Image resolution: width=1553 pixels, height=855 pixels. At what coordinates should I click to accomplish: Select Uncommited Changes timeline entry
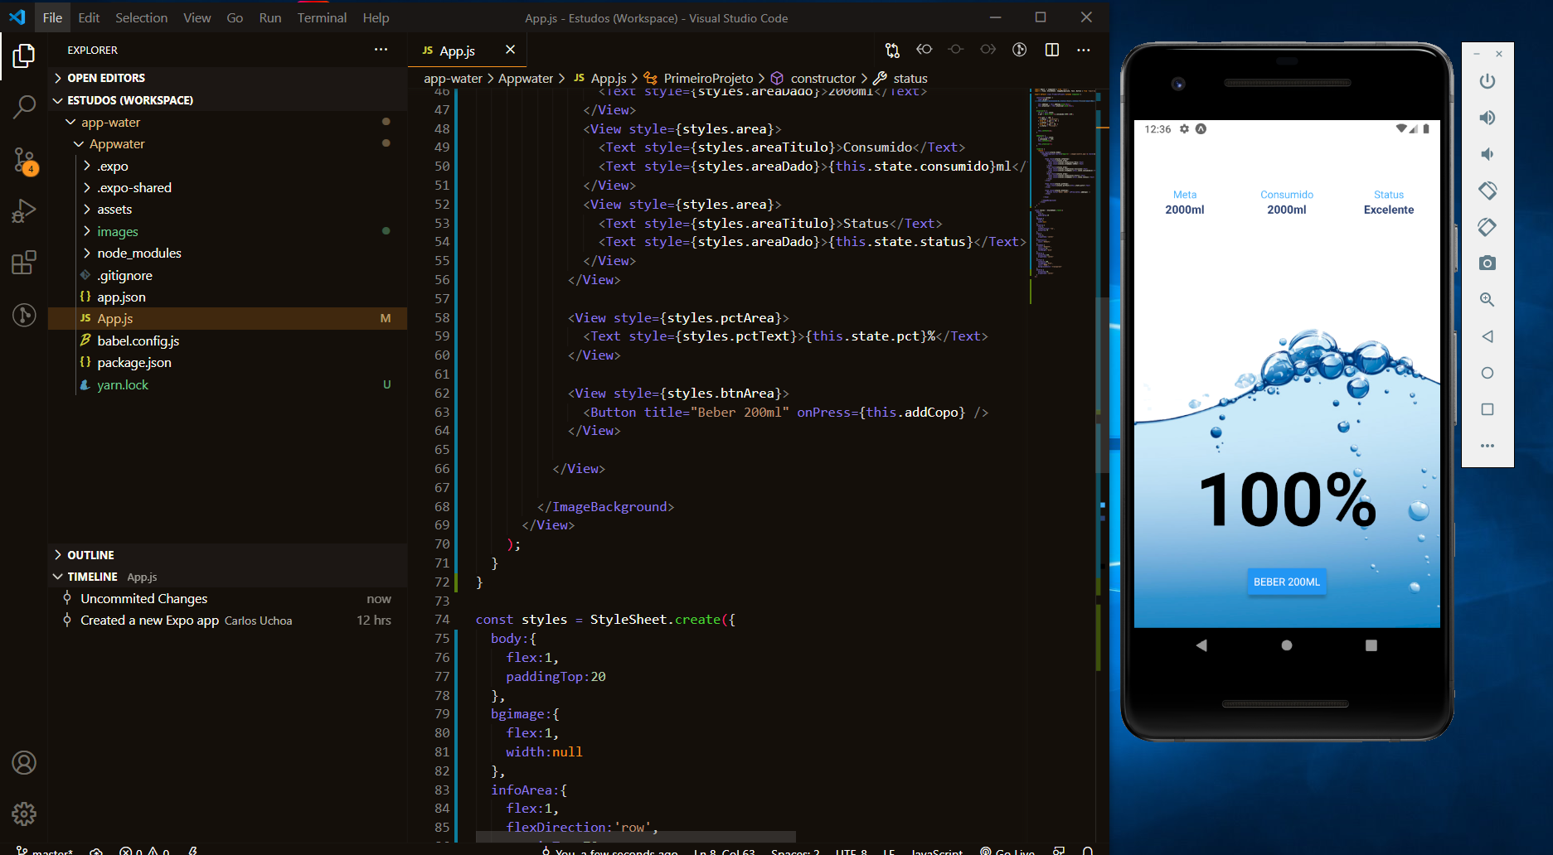[228, 599]
